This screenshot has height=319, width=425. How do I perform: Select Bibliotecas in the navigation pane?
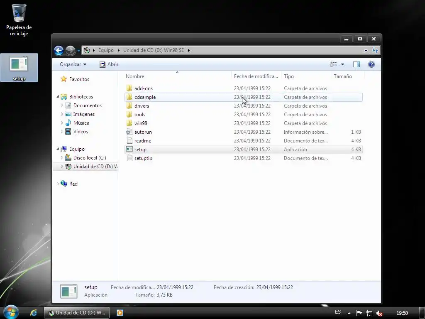coord(81,96)
